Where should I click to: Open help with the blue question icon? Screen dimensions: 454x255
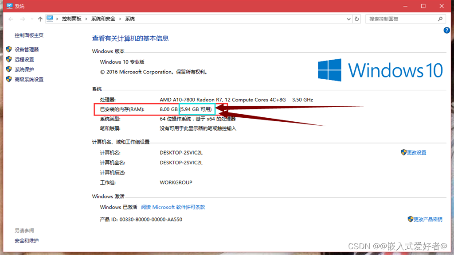(446, 30)
